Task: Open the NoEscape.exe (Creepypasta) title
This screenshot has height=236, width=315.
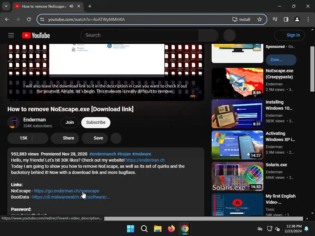Action: pyautogui.click(x=279, y=74)
